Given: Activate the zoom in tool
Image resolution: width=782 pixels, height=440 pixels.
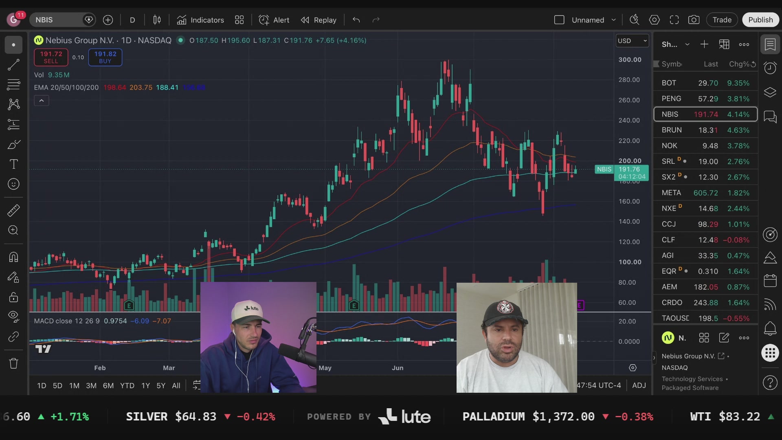Looking at the screenshot, I should click(x=13, y=230).
